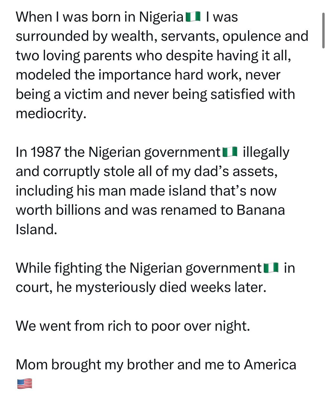
Task: Click the American flag emoji
Action: pyautogui.click(x=24, y=384)
